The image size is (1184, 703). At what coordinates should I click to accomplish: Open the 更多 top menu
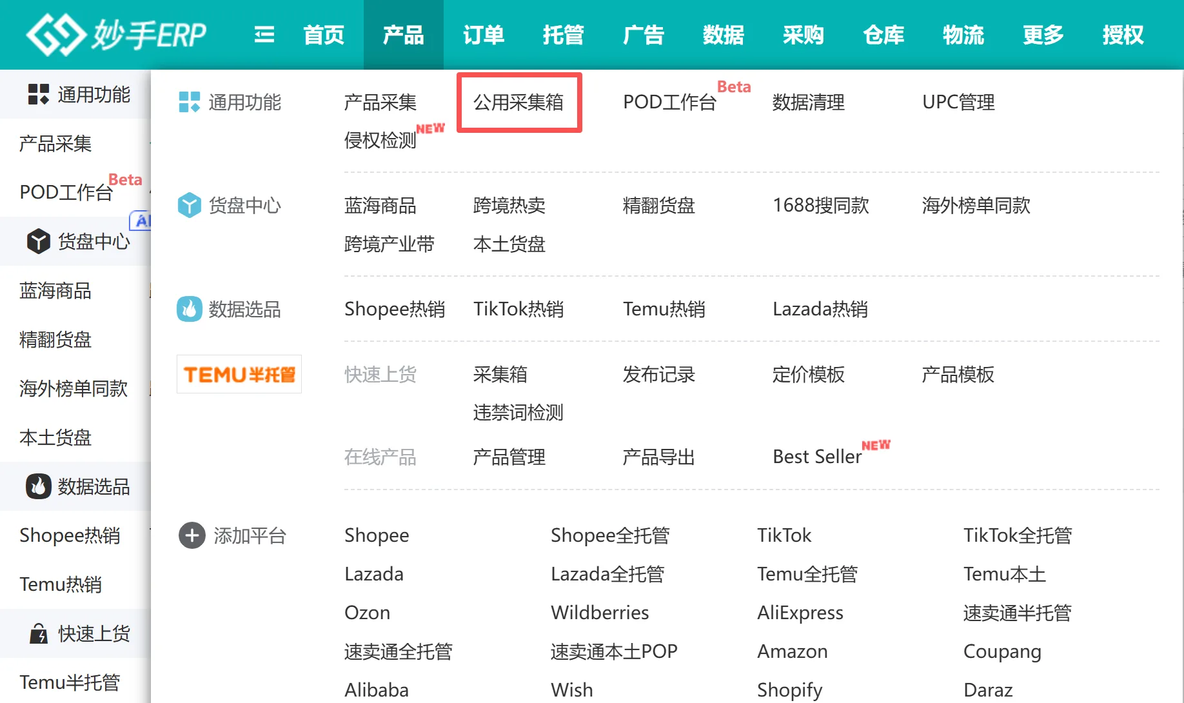1043,34
